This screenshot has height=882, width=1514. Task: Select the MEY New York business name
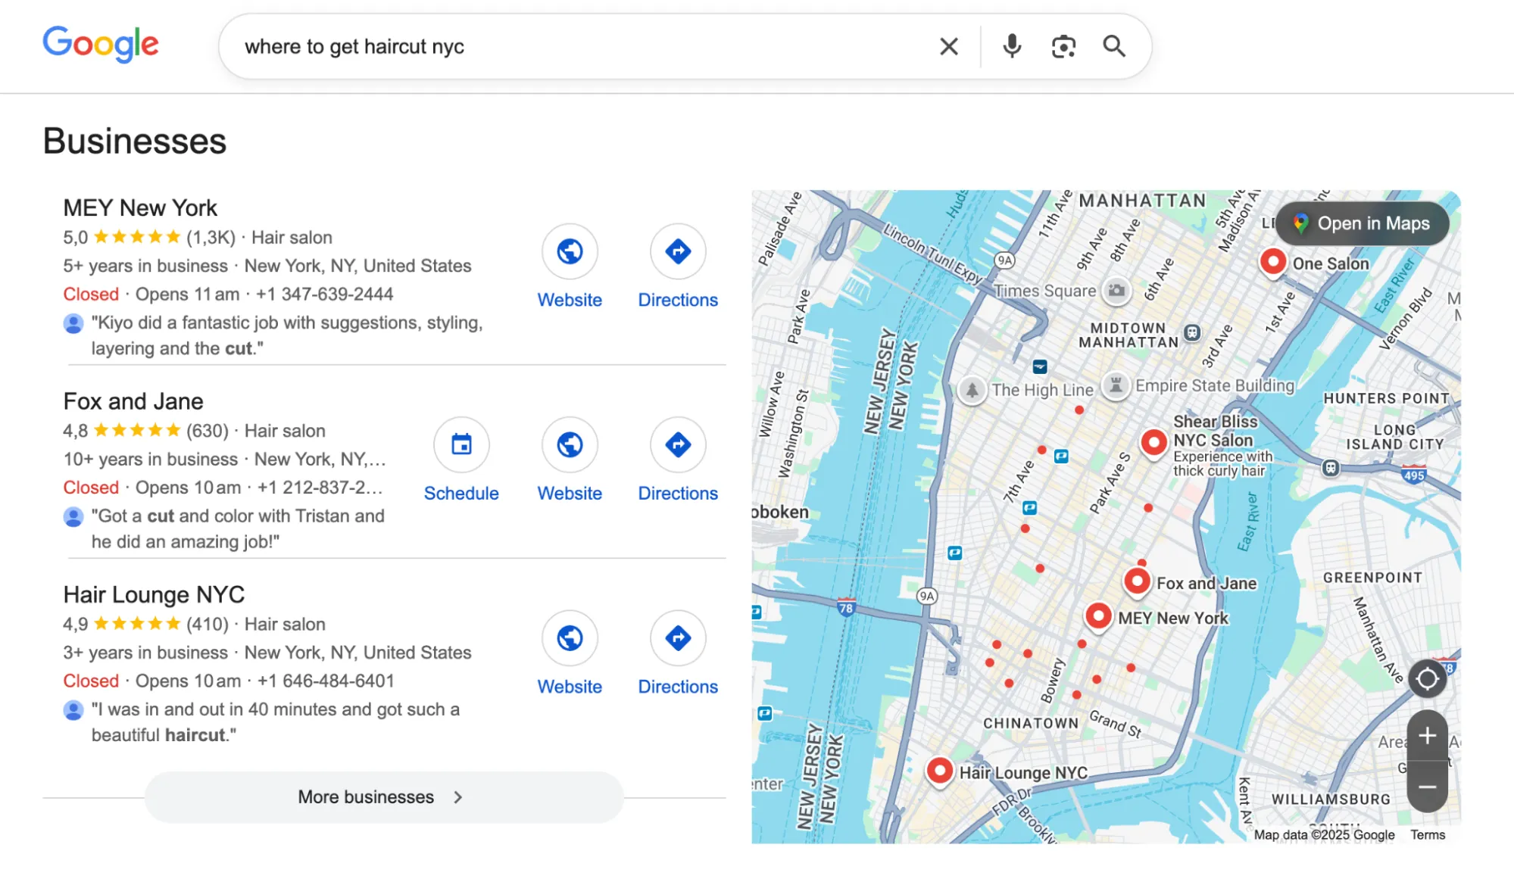[139, 207]
